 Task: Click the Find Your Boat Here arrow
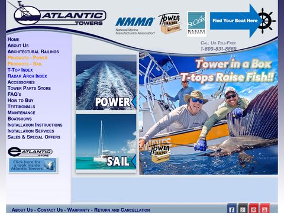pos(235,21)
